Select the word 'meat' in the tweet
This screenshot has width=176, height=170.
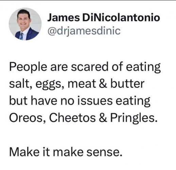pos(82,84)
